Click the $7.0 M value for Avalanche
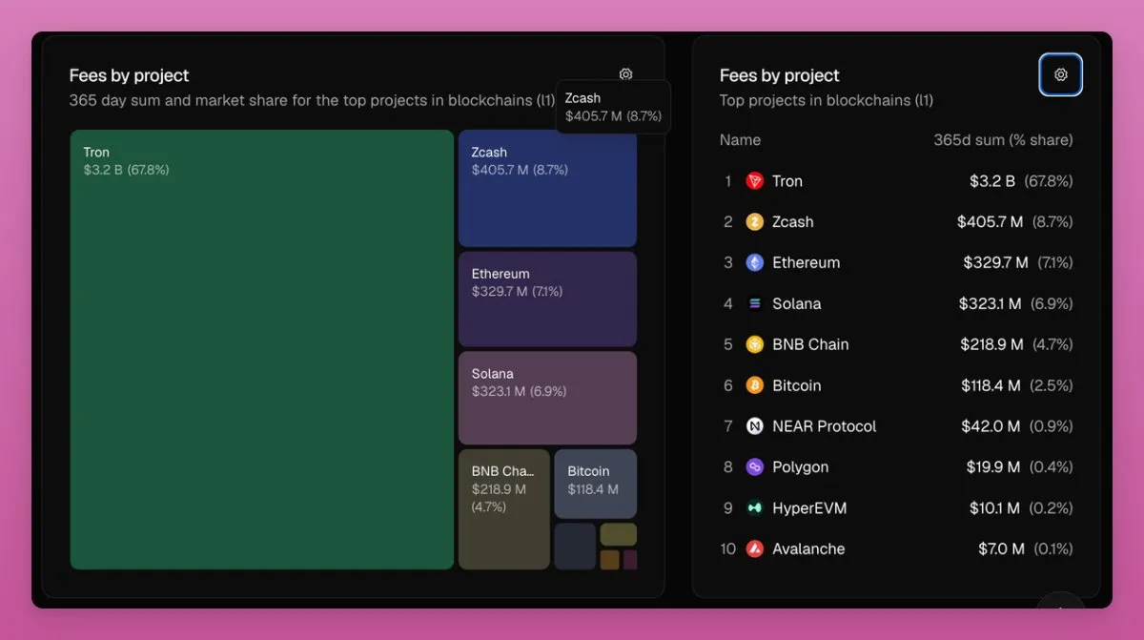The height and width of the screenshot is (640, 1144). pyautogui.click(x=1002, y=549)
